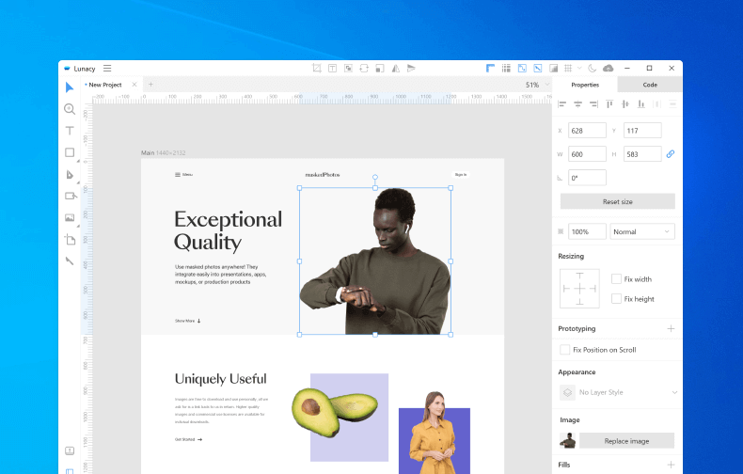Switch to the Code tab
The width and height of the screenshot is (743, 474).
(x=650, y=85)
